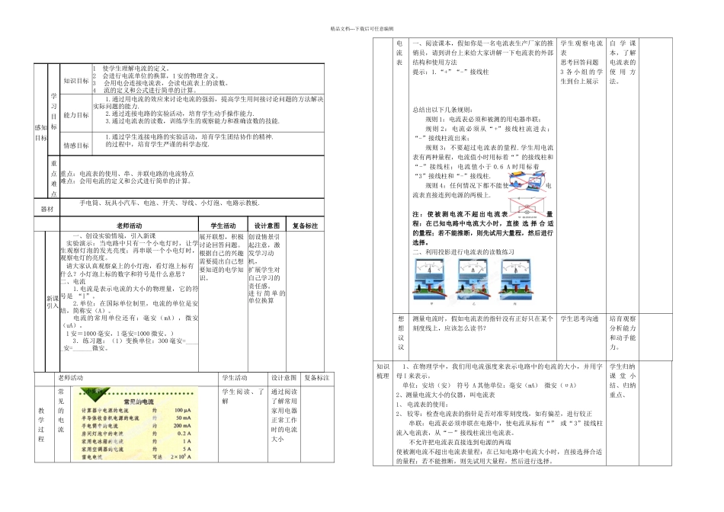Select the 新课引入 side cell

click(x=53, y=302)
